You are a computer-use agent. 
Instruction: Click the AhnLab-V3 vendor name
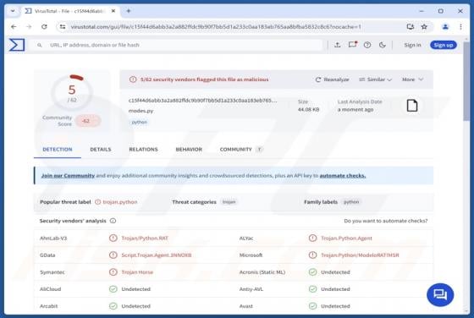point(53,238)
